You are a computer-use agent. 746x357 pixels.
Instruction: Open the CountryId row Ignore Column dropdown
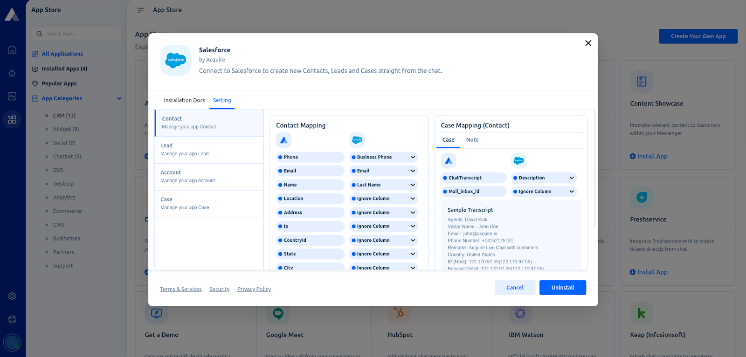pyautogui.click(x=384, y=240)
